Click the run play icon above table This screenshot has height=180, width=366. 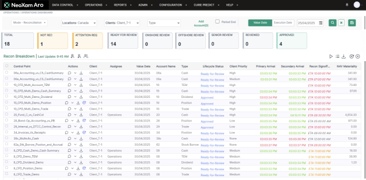click(x=331, y=56)
